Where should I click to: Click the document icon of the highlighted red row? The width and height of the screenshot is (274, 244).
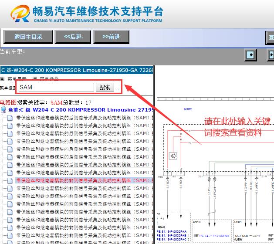click(x=10, y=180)
